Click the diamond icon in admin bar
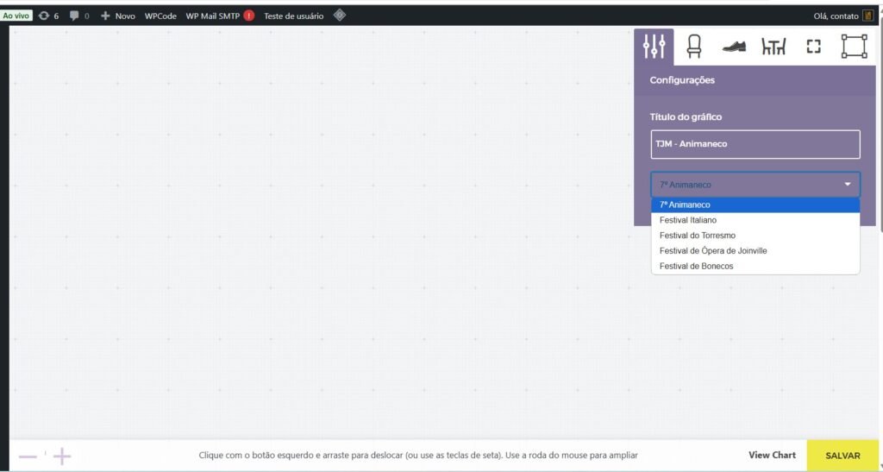 pos(340,16)
